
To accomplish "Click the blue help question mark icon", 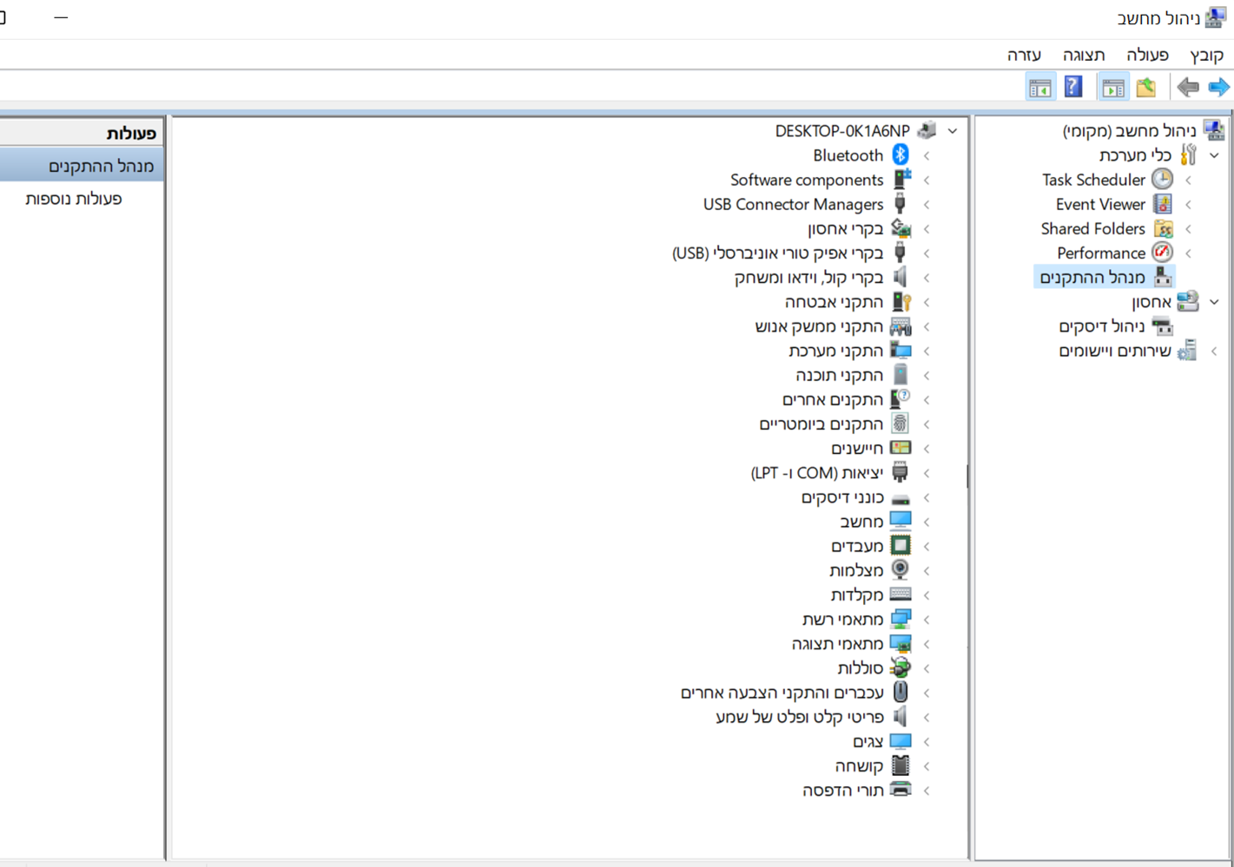I will click(1073, 87).
